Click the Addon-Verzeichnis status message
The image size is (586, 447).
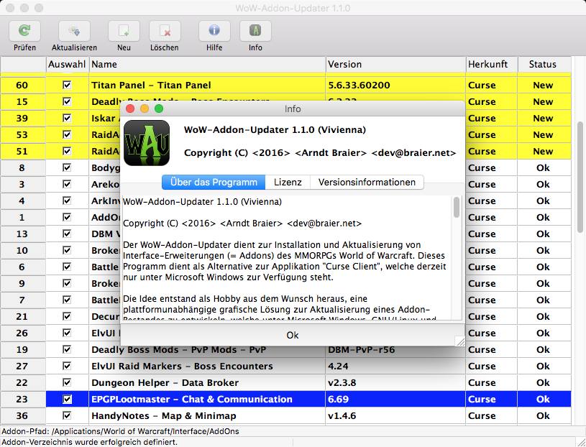click(90, 442)
